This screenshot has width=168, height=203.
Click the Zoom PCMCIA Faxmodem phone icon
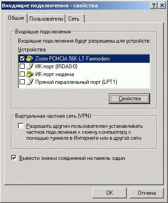coord(30,59)
